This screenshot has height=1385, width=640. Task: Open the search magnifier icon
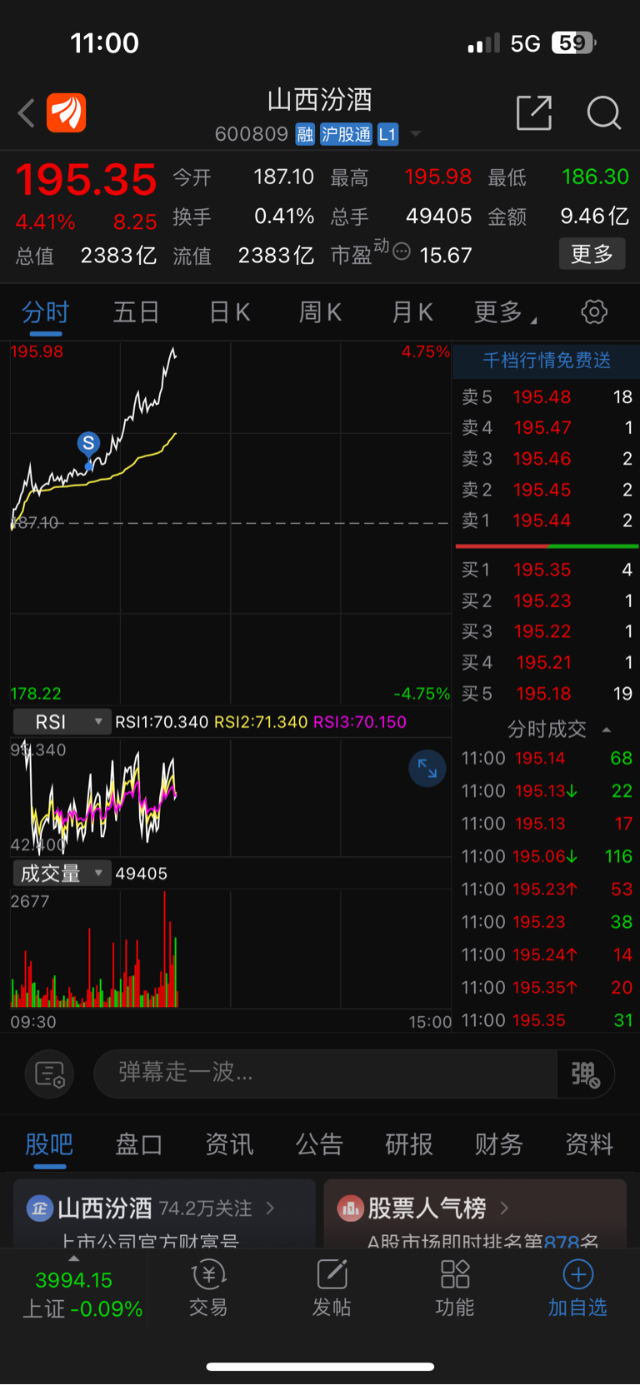click(603, 112)
